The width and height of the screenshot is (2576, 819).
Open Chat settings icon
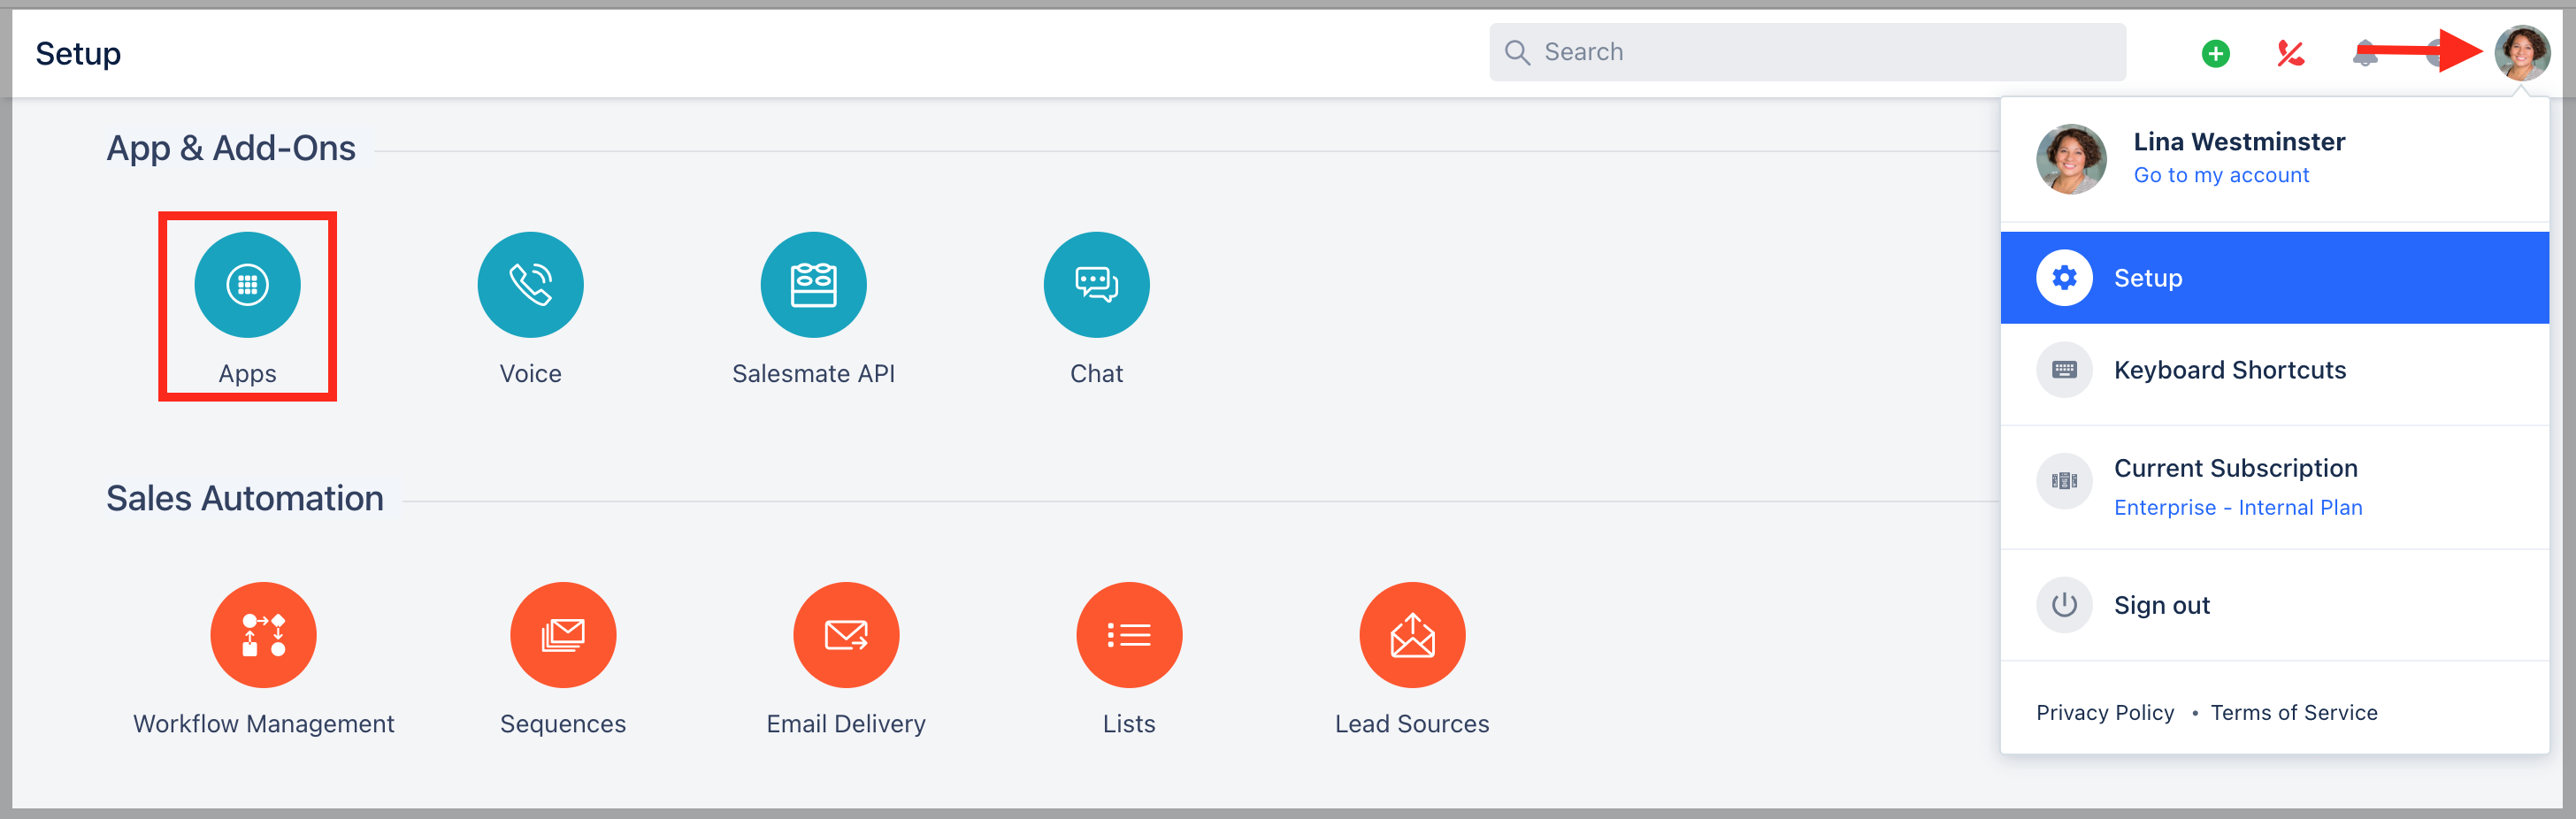click(1096, 285)
